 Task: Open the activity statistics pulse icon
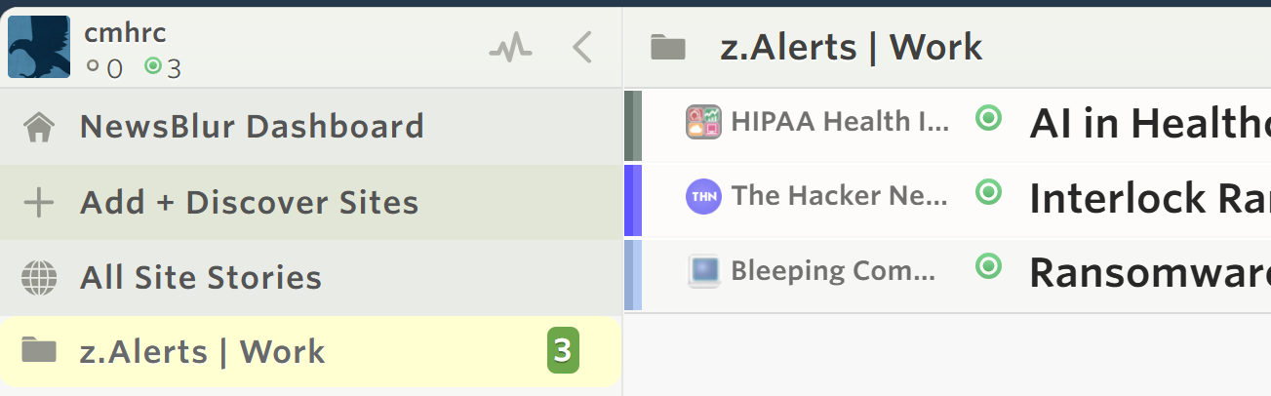coord(510,48)
